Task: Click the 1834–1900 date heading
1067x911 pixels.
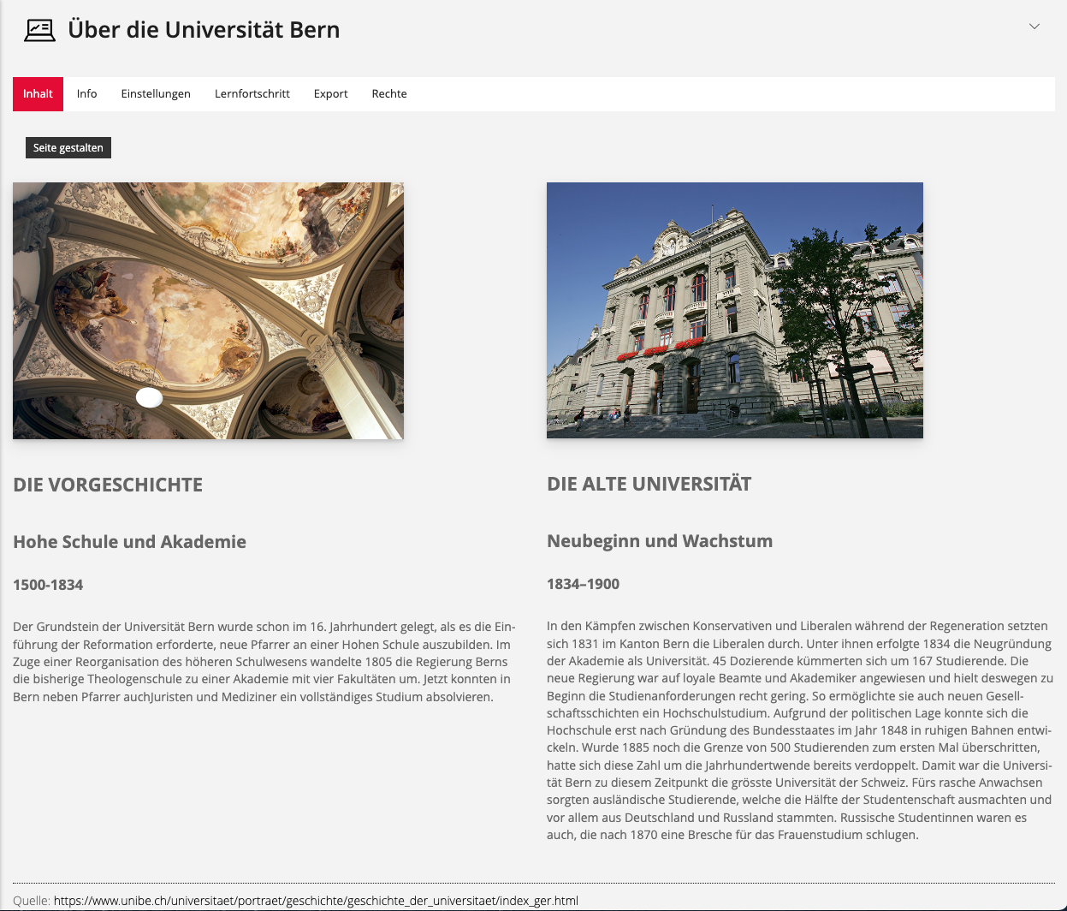Action: [583, 584]
